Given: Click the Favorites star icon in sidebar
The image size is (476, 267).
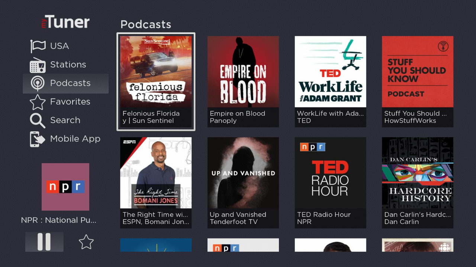Looking at the screenshot, I should (38, 102).
